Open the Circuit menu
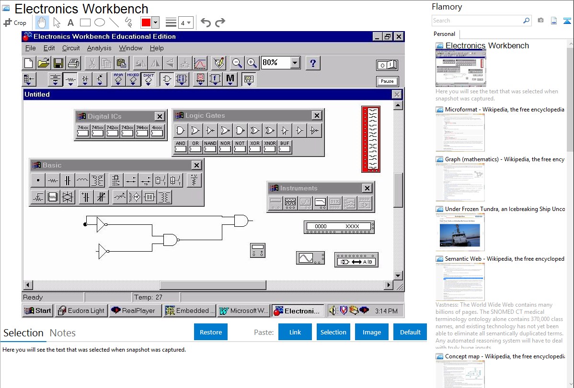The height and width of the screenshot is (388, 574). pos(71,48)
